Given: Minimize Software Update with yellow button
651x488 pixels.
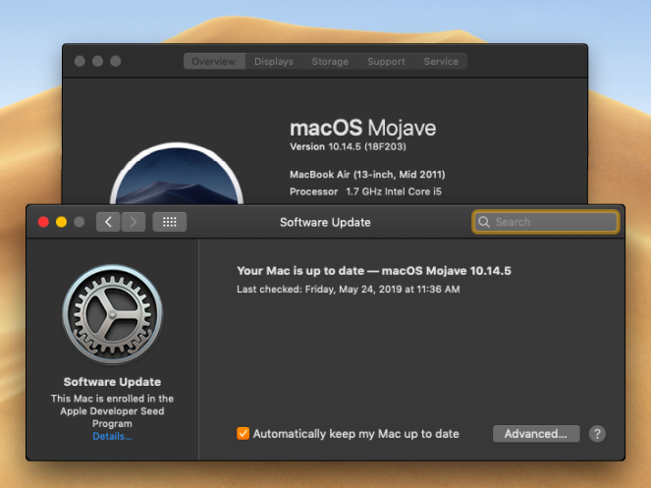Looking at the screenshot, I should pos(62,222).
